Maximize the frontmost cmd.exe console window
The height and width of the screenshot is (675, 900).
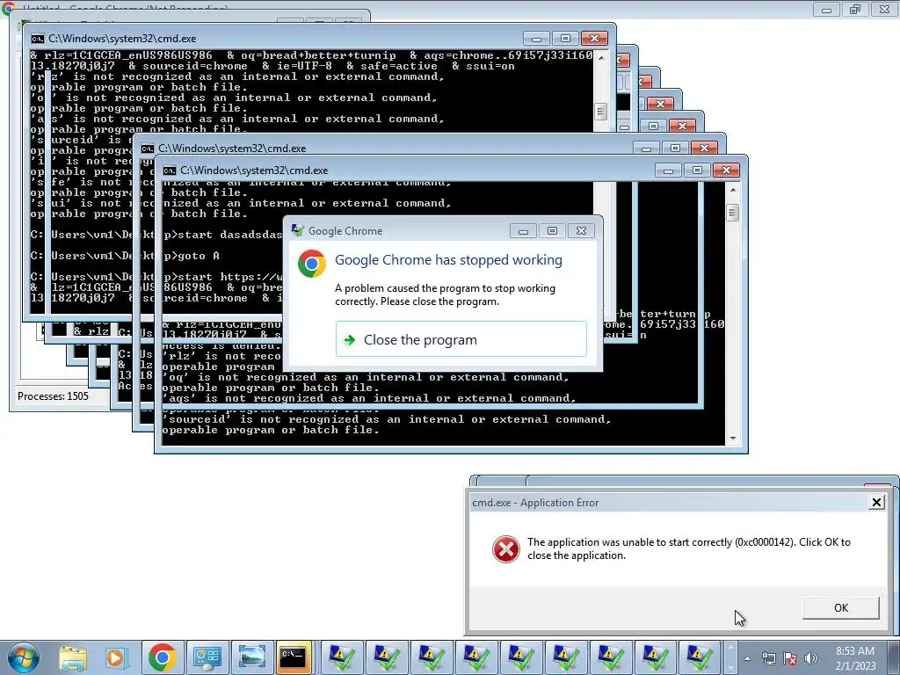(697, 170)
